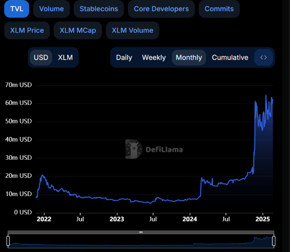This screenshot has width=290, height=252.
Task: Switch to the Commits tab
Action: tap(219, 9)
